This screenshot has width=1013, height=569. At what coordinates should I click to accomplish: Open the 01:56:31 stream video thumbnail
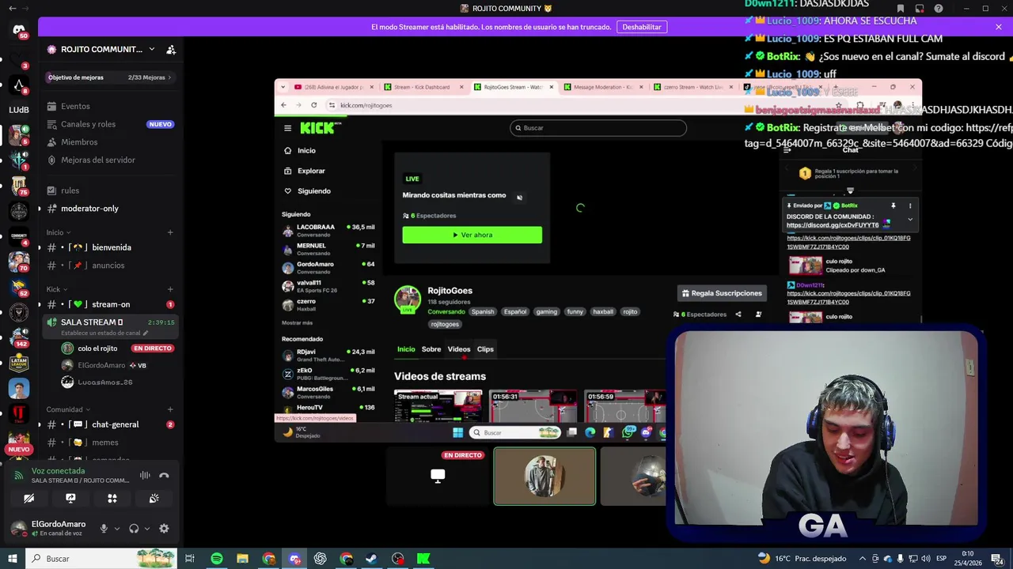coord(533,407)
